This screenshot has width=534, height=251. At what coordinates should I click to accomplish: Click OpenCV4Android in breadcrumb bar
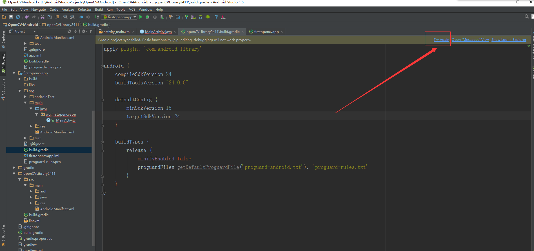pos(20,25)
